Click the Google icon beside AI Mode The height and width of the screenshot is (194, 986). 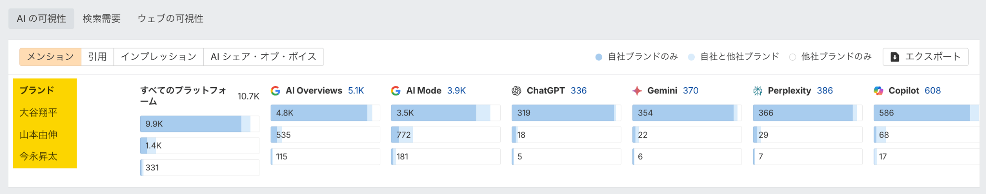(396, 91)
